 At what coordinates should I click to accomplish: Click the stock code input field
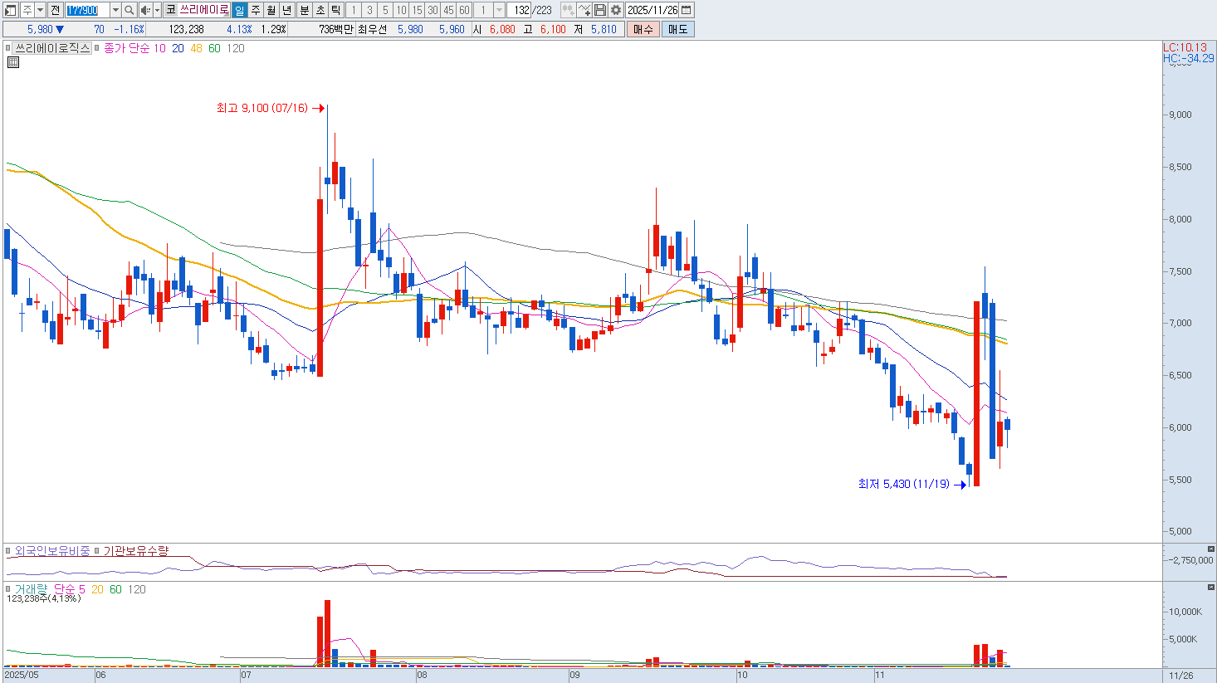point(86,10)
